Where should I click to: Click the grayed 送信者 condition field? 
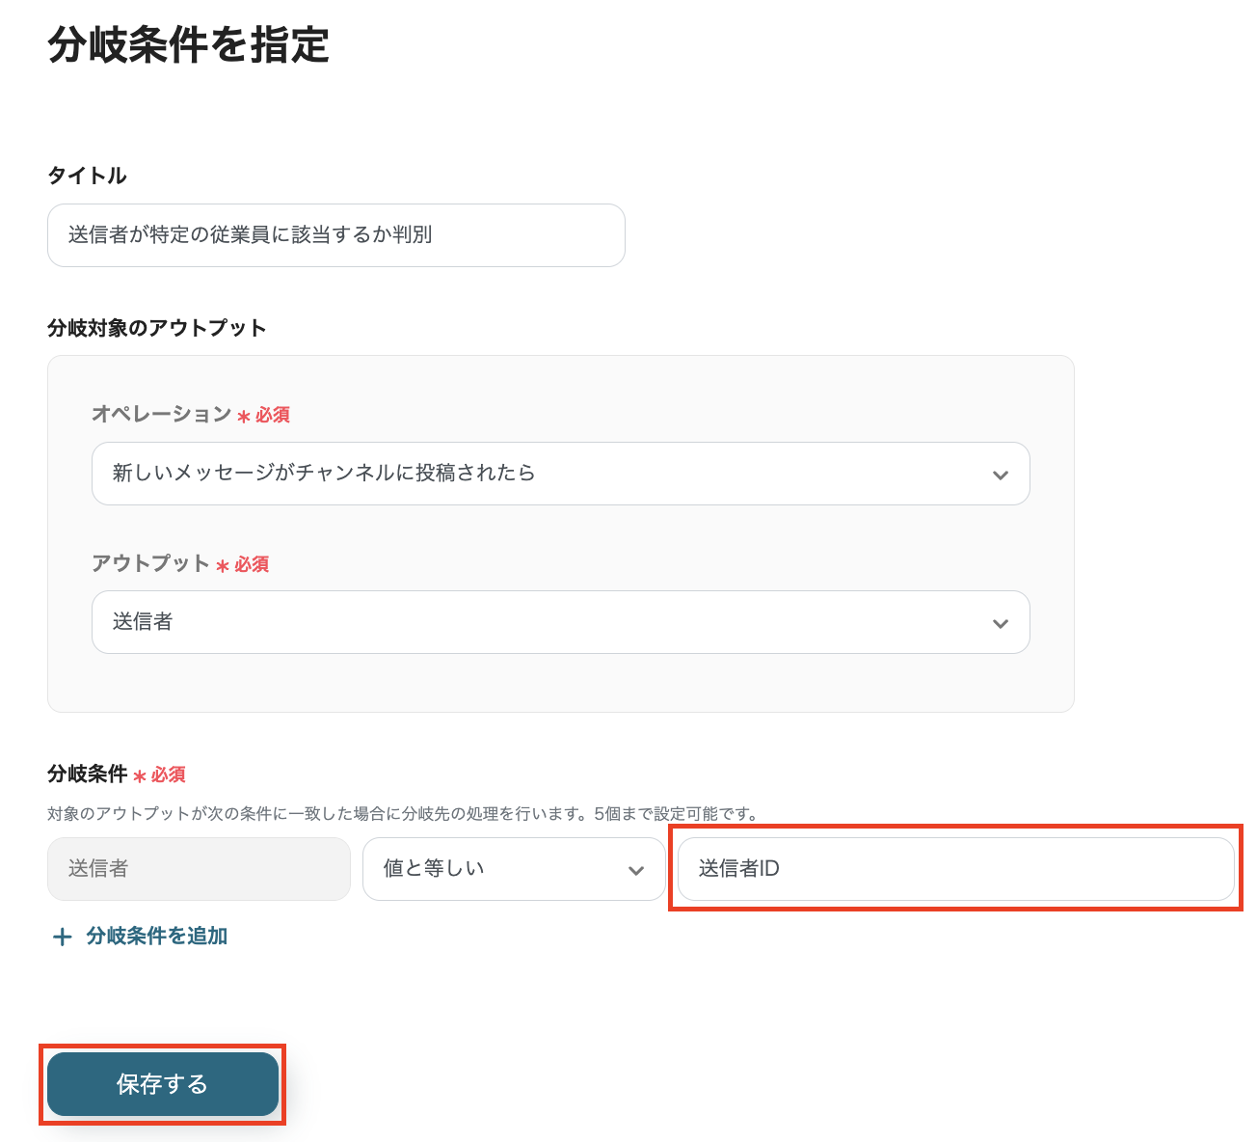click(x=199, y=869)
